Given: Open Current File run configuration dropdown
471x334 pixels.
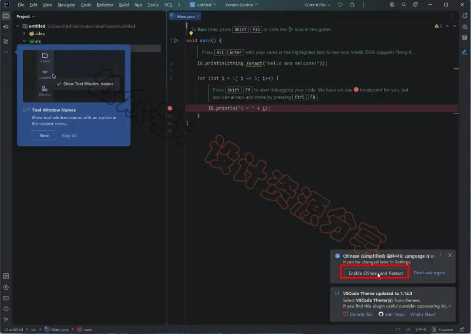Looking at the screenshot, I should click(317, 5).
